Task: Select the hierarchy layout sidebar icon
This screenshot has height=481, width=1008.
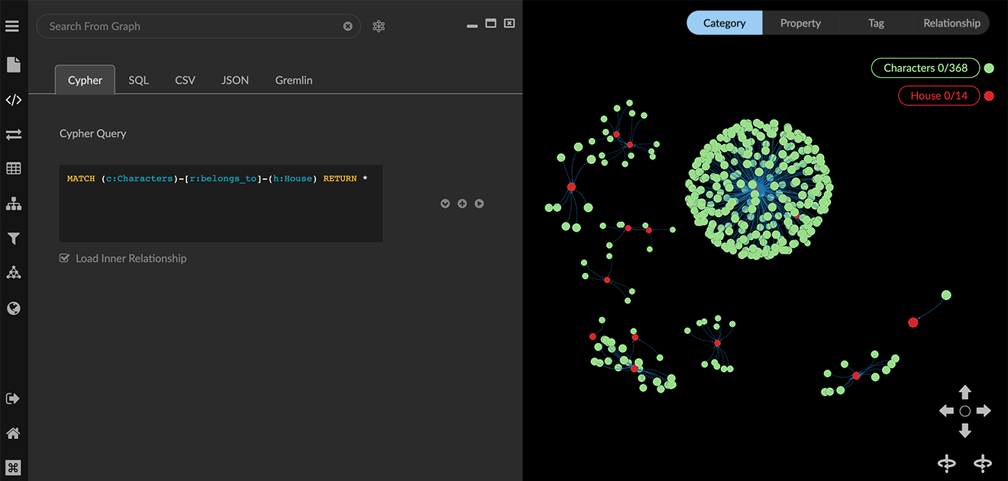Action: tap(13, 204)
